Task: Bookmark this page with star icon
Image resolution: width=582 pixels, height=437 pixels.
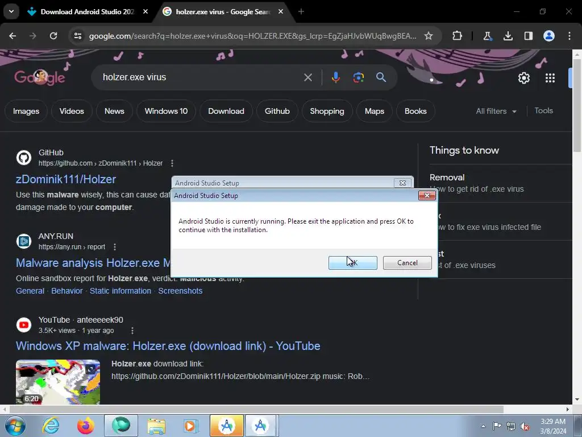Action: click(429, 36)
